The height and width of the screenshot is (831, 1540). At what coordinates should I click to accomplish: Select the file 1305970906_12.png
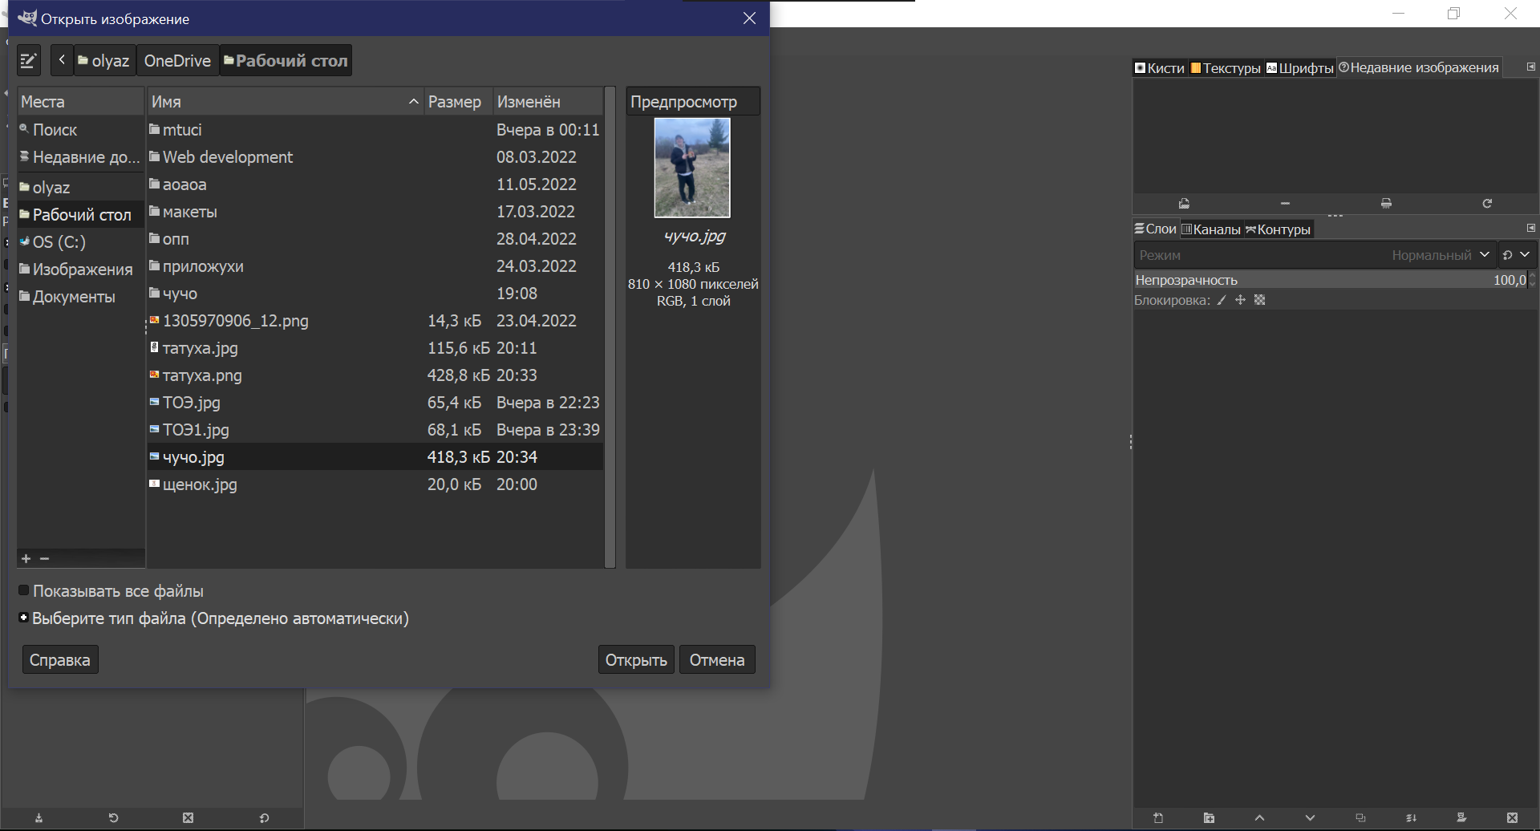pos(375,321)
